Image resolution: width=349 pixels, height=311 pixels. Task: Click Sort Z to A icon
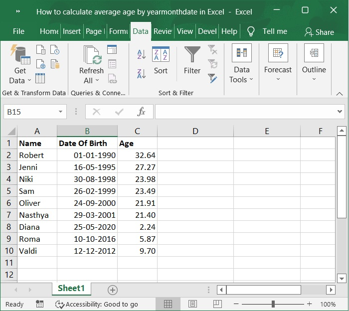(141, 73)
